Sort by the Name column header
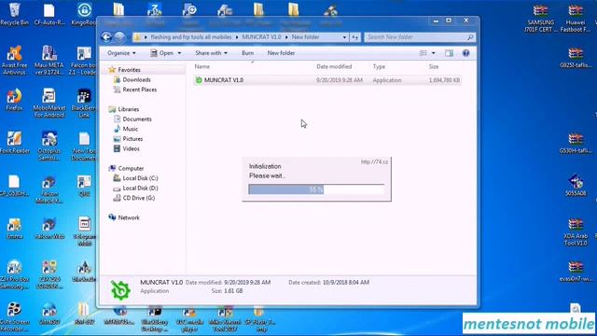Image resolution: width=597 pixels, height=336 pixels. (201, 66)
